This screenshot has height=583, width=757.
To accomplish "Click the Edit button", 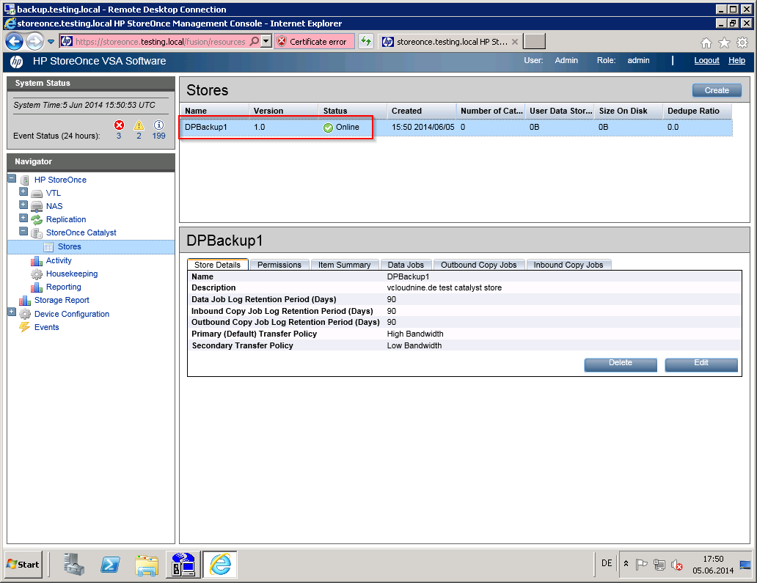I will pos(701,364).
